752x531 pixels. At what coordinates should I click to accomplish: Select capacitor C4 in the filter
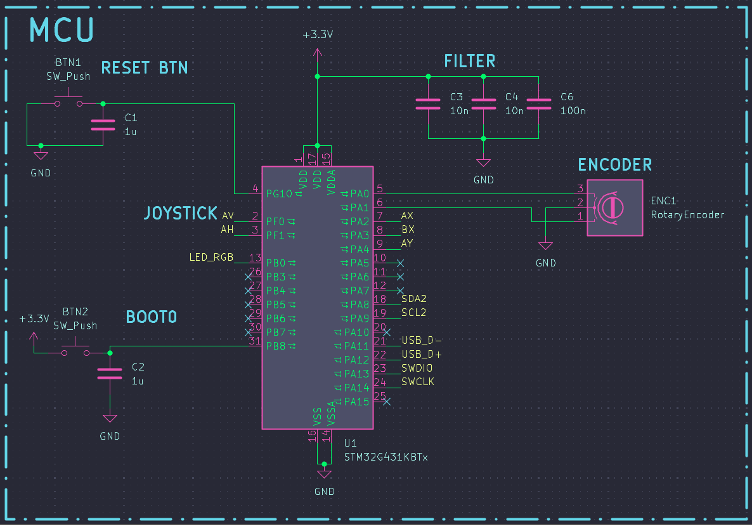[x=483, y=104]
